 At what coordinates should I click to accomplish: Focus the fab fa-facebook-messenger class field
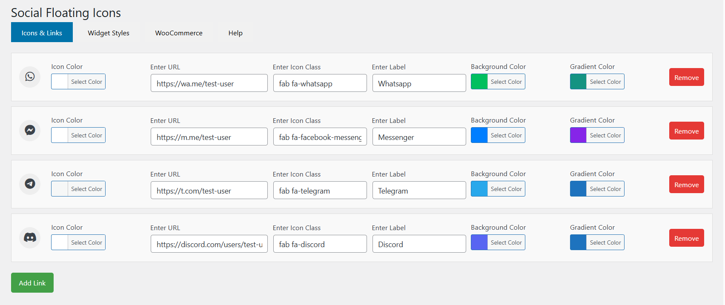320,137
